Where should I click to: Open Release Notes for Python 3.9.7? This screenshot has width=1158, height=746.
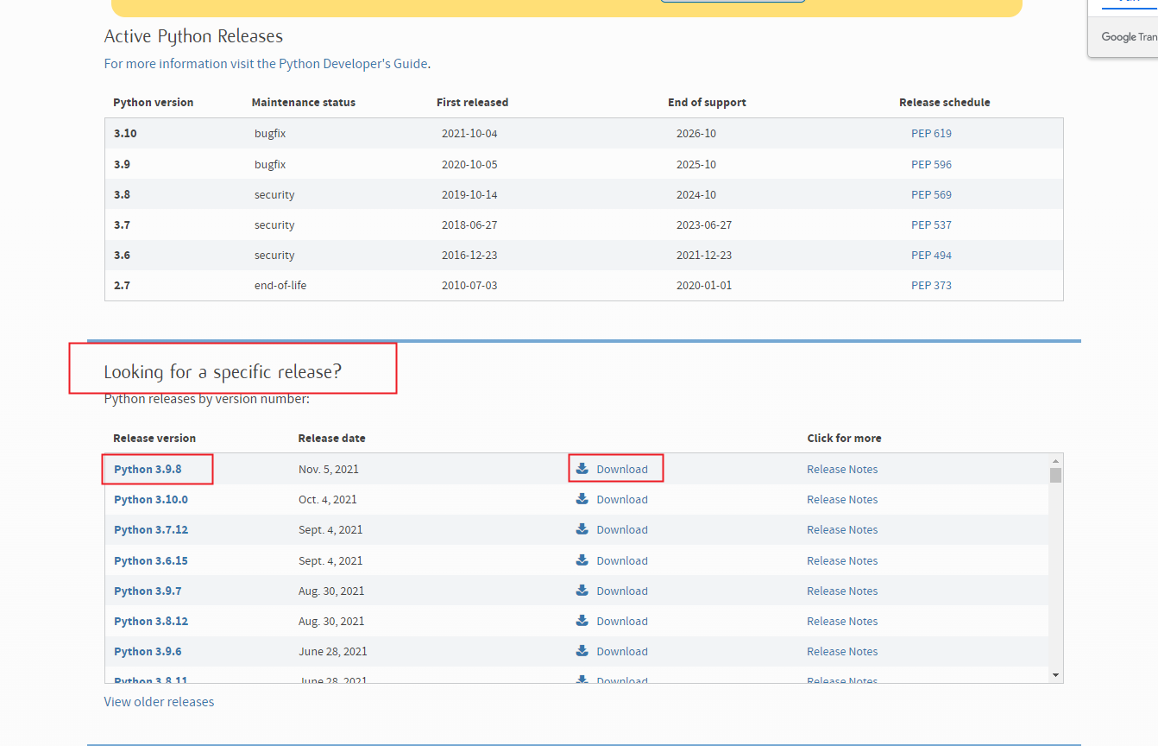tap(842, 591)
